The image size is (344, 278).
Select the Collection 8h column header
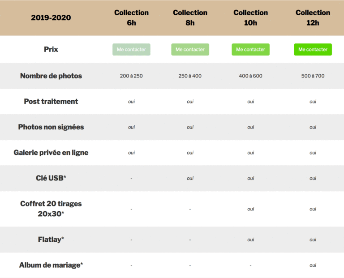[190, 18]
